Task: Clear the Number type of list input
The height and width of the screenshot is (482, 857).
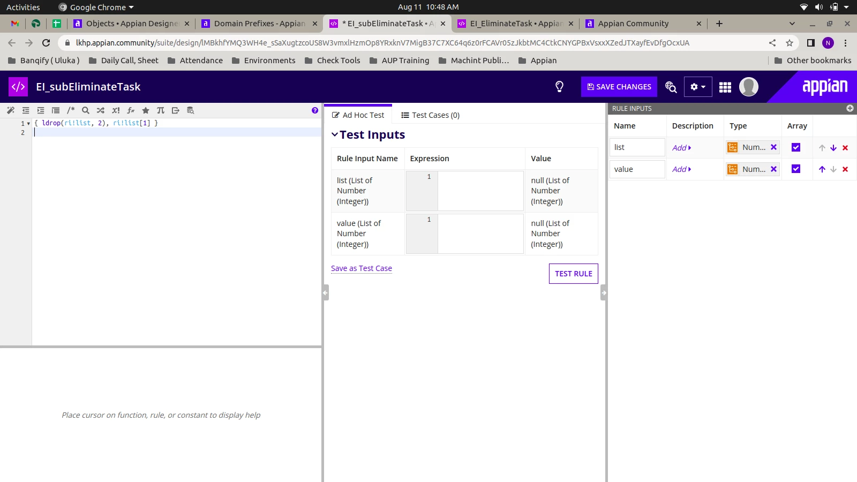Action: pos(773,147)
